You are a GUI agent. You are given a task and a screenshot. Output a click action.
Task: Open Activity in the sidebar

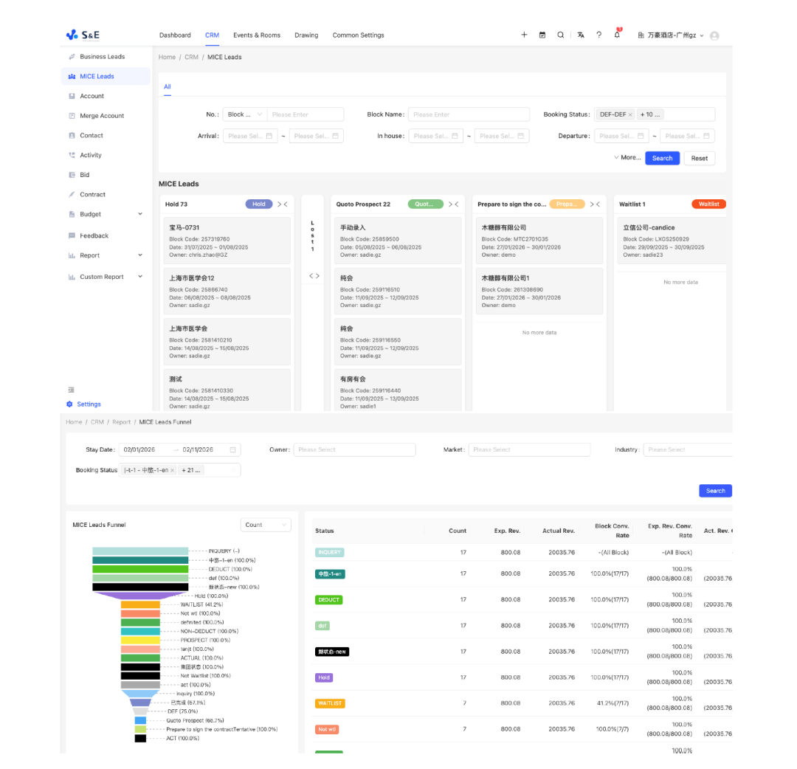(x=106, y=155)
